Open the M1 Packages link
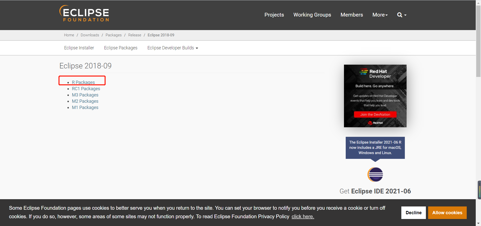481x226 pixels. click(85, 107)
